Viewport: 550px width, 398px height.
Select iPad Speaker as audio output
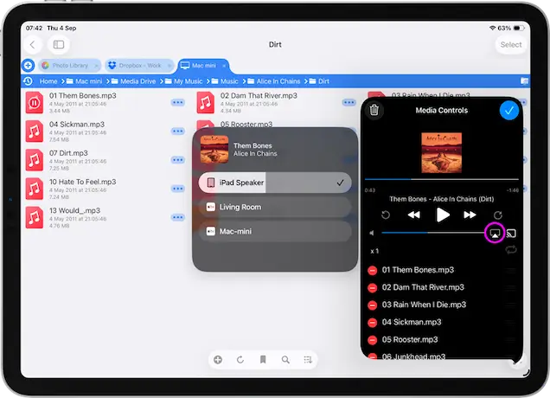tap(273, 183)
